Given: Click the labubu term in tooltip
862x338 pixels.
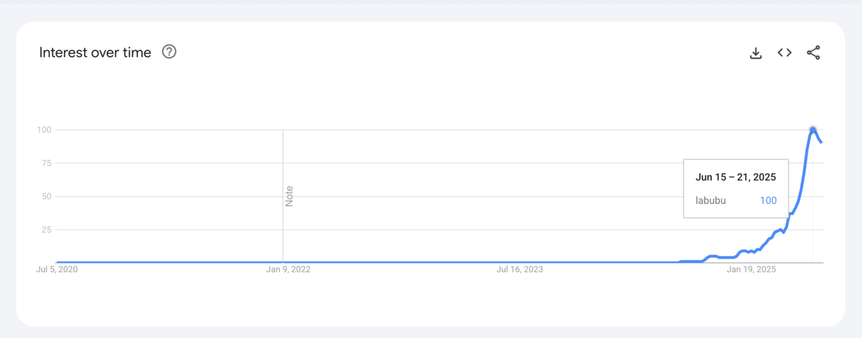Looking at the screenshot, I should click(x=711, y=200).
